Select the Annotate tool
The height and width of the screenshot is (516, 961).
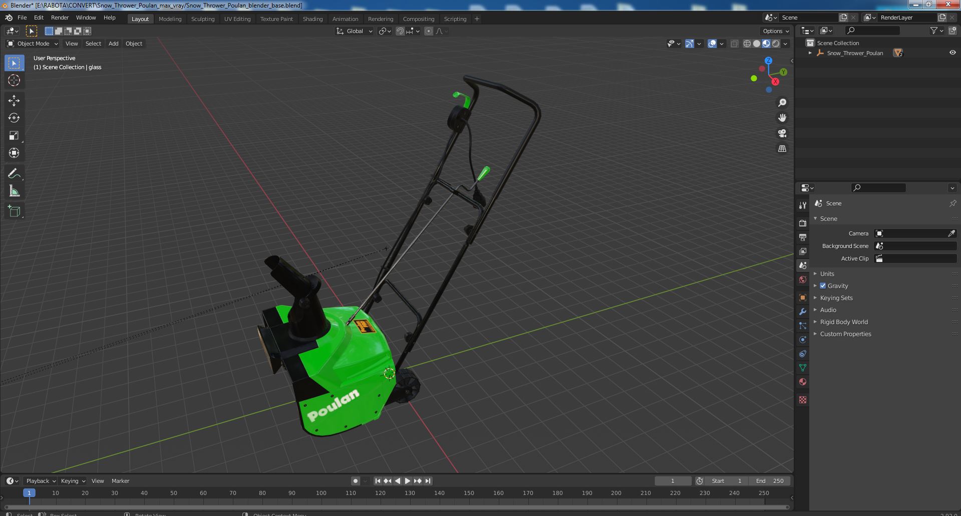click(x=14, y=173)
